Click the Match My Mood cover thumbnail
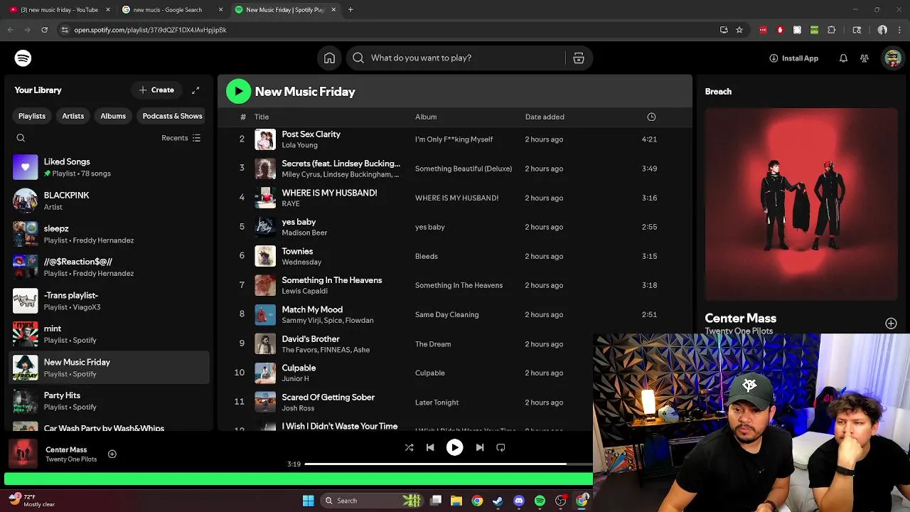 pyautogui.click(x=265, y=314)
